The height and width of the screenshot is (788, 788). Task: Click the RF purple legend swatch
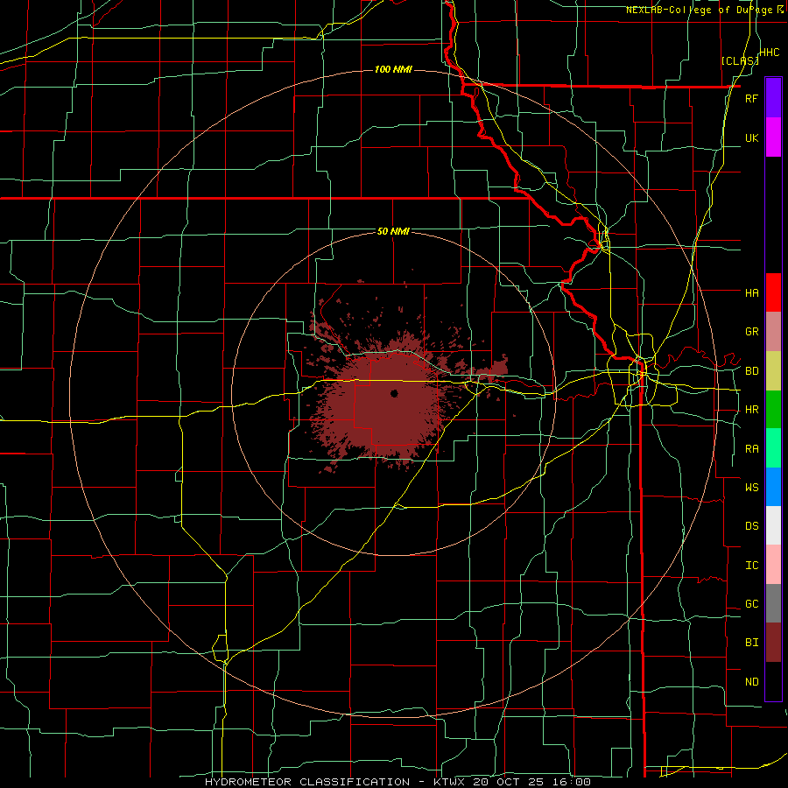click(773, 98)
